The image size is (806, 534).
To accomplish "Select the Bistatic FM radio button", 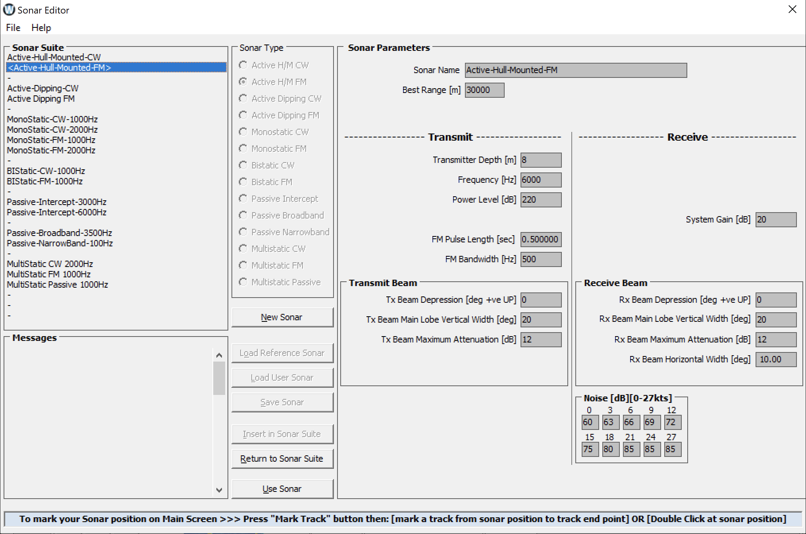I will pos(243,182).
